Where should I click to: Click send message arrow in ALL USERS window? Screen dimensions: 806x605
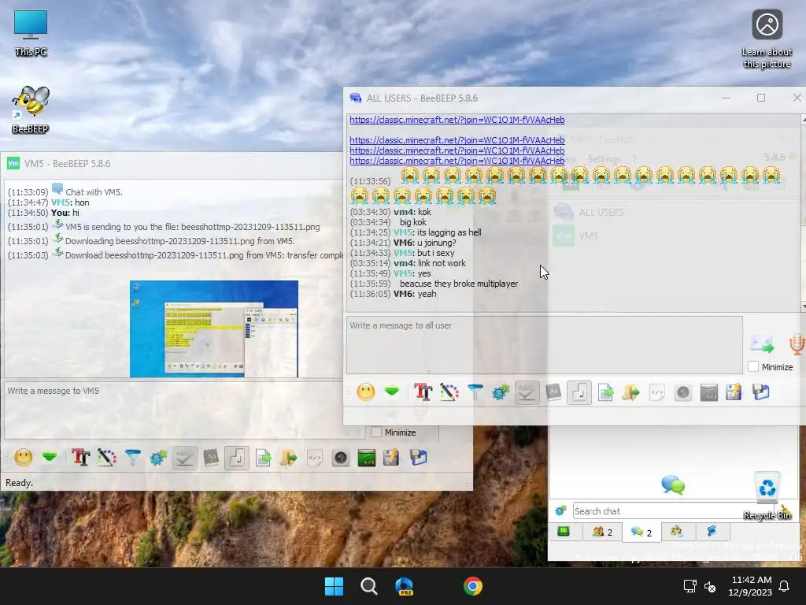[762, 344]
